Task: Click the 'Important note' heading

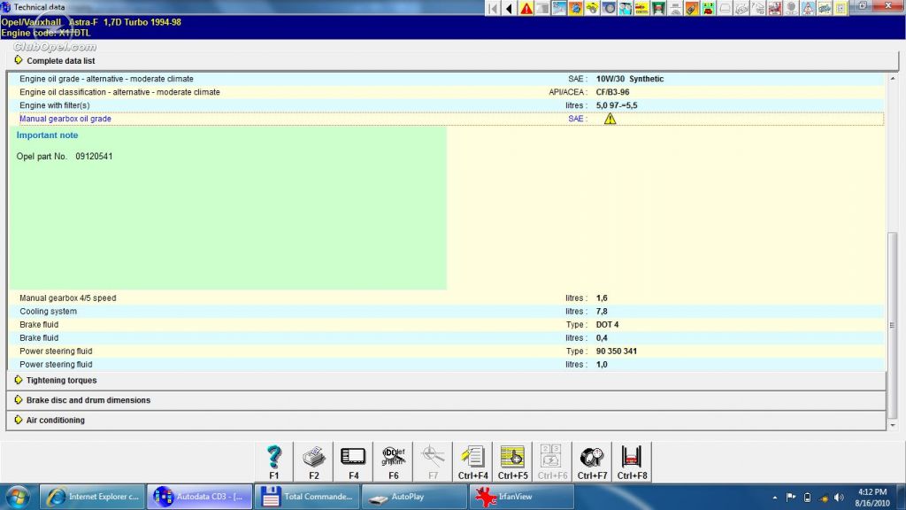Action: click(48, 135)
